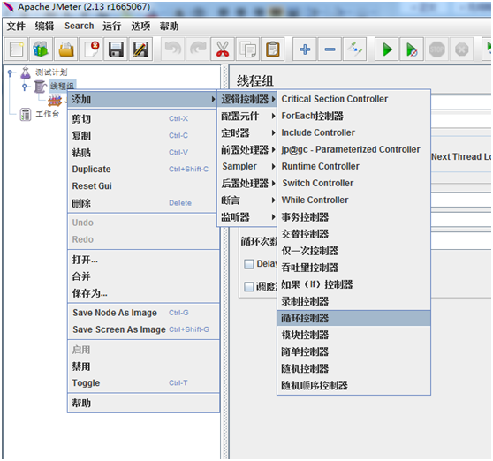Expand the 监听器 submenu

(x=247, y=217)
